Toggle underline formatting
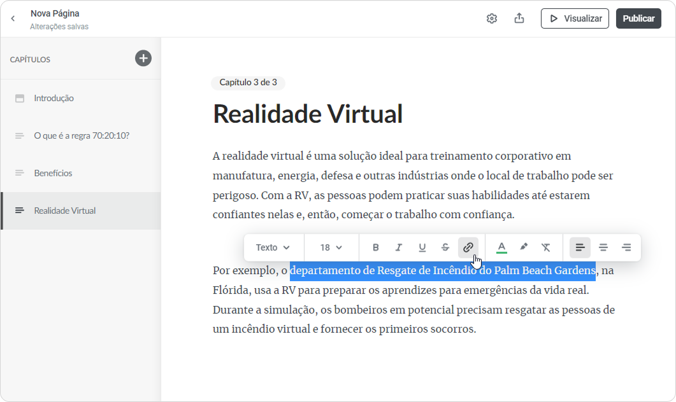This screenshot has height=402, width=676. (x=422, y=247)
